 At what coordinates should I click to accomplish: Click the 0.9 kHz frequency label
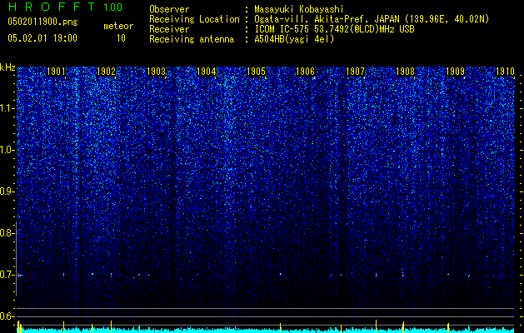click(x=7, y=191)
